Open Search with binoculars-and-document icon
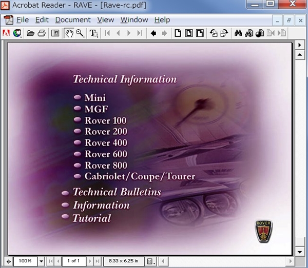Screen dimensions: 308x268 (x=249, y=33)
